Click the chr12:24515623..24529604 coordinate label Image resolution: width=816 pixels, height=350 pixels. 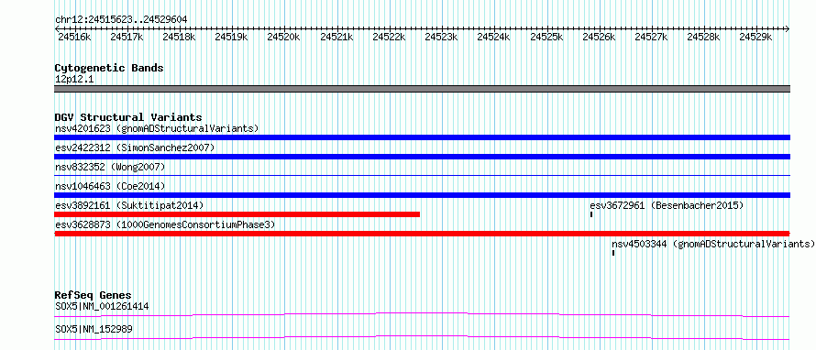click(121, 20)
